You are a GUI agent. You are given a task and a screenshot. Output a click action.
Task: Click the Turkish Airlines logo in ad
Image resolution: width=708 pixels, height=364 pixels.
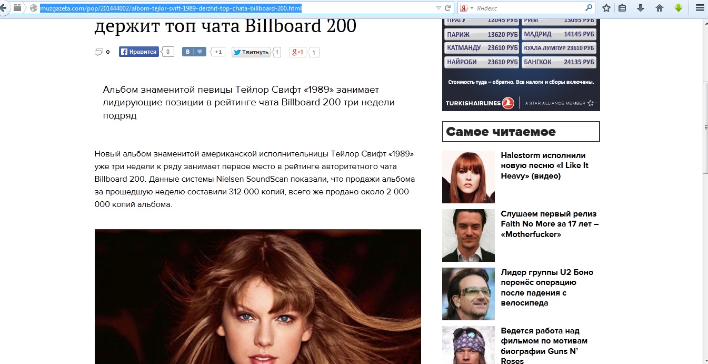[480, 103]
